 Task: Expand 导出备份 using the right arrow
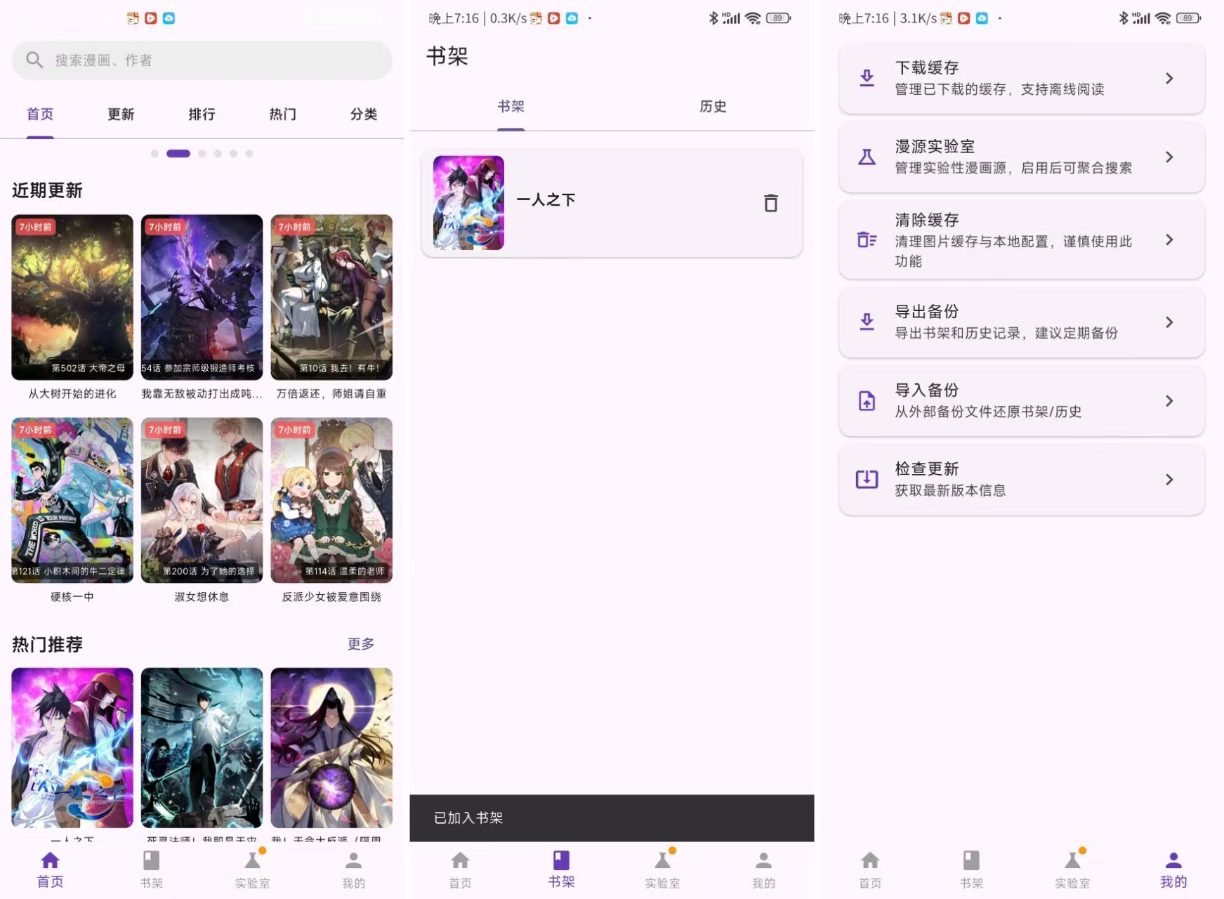pyautogui.click(x=1169, y=322)
